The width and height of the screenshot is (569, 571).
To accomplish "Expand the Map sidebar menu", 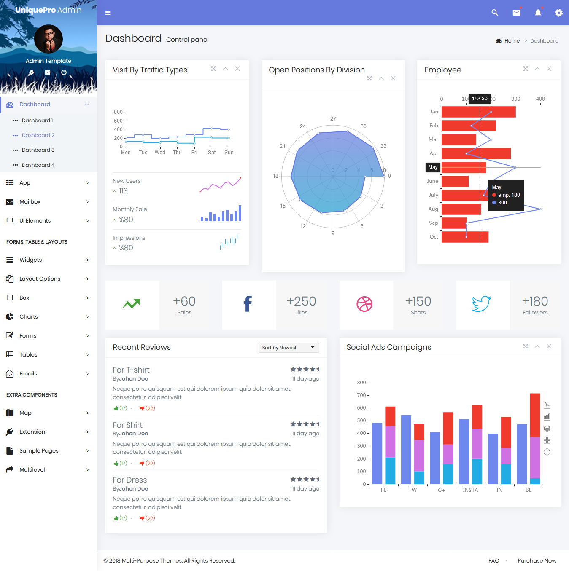I will pos(49,413).
